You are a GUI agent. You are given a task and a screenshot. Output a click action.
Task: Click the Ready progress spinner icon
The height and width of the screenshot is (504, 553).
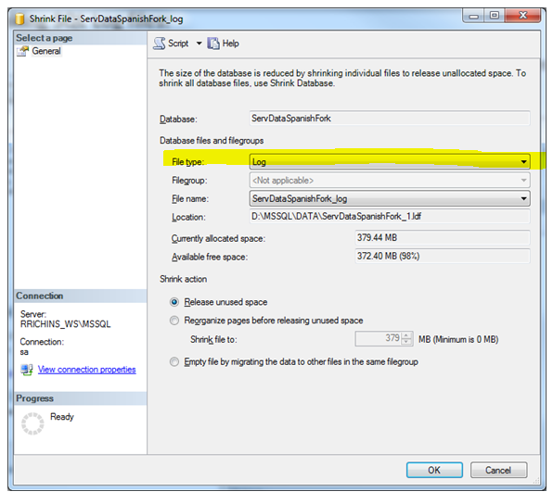pyautogui.click(x=32, y=423)
